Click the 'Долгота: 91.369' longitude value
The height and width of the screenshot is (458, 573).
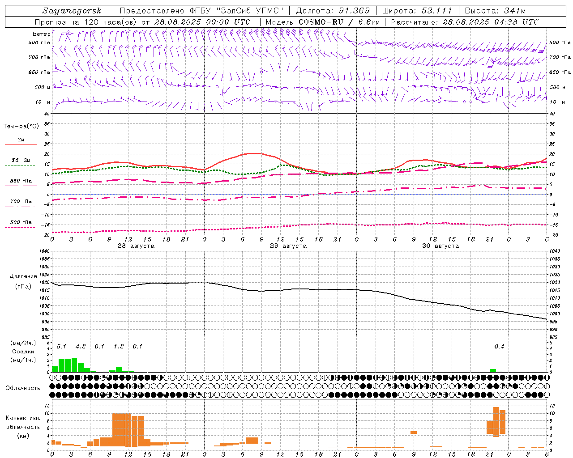333,11
